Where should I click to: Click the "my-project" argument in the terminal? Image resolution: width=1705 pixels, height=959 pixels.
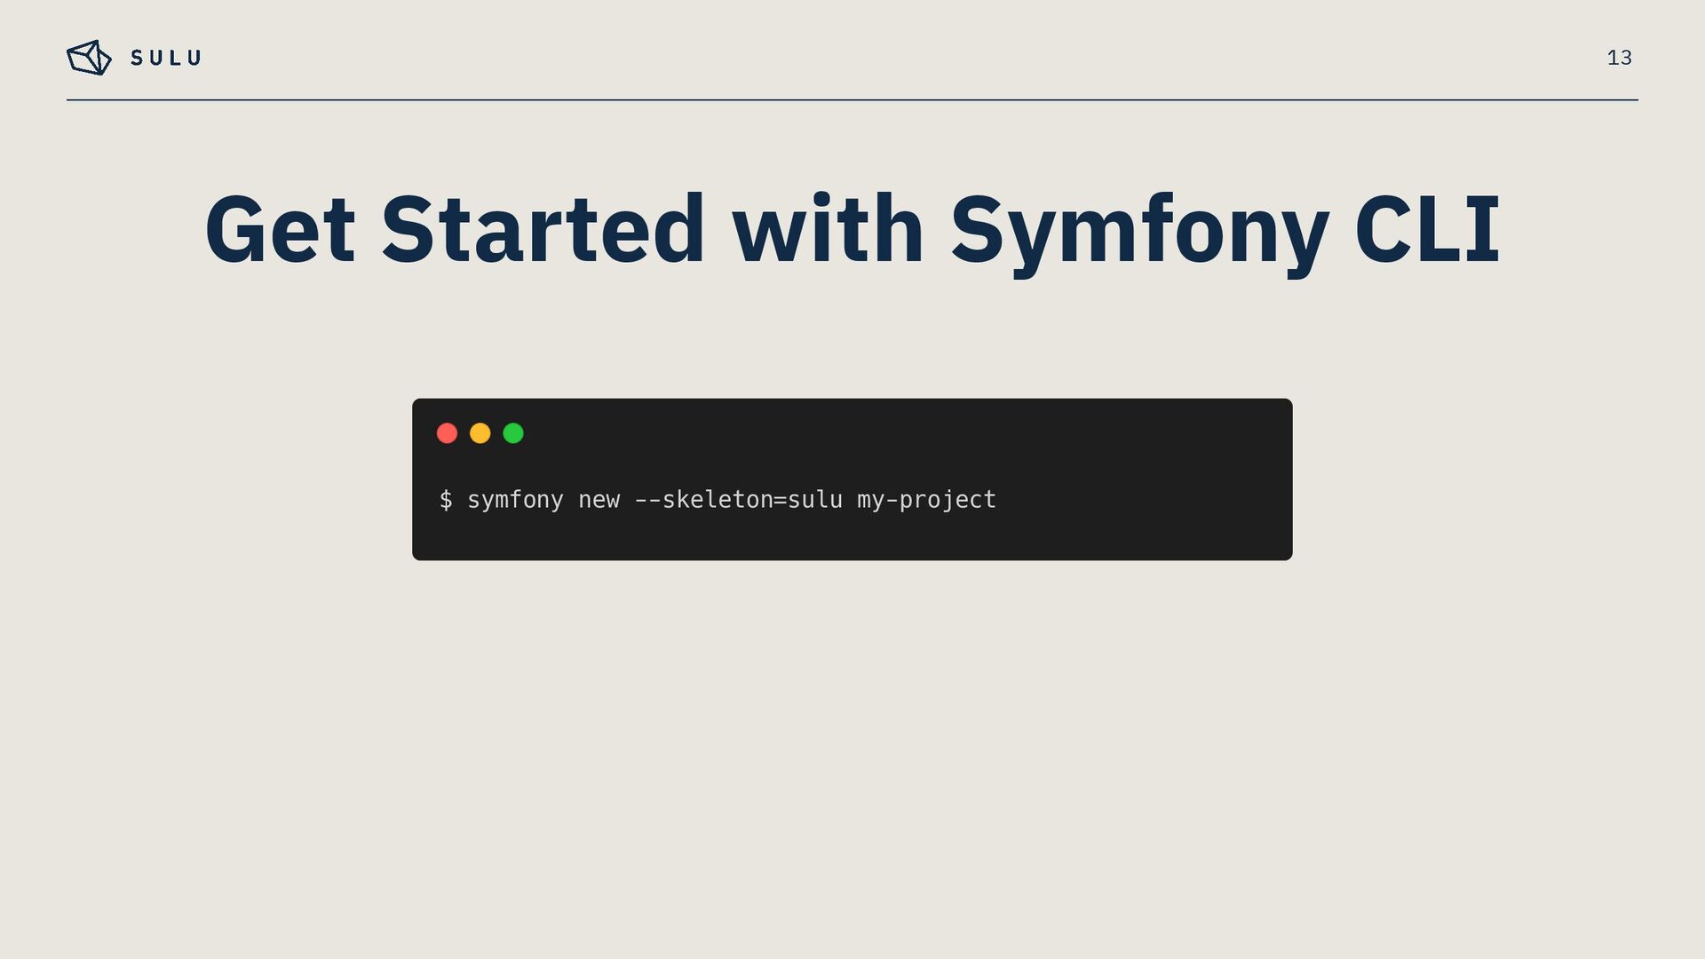coord(926,500)
